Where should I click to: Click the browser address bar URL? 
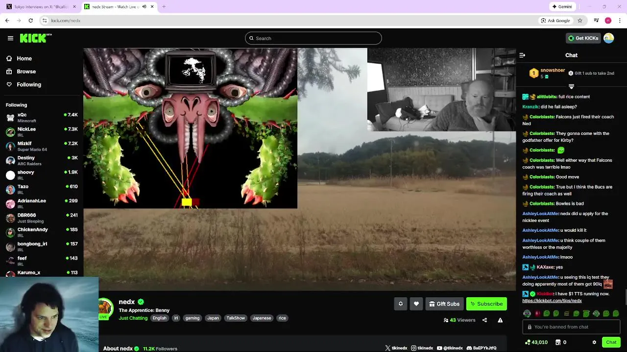tap(66, 21)
